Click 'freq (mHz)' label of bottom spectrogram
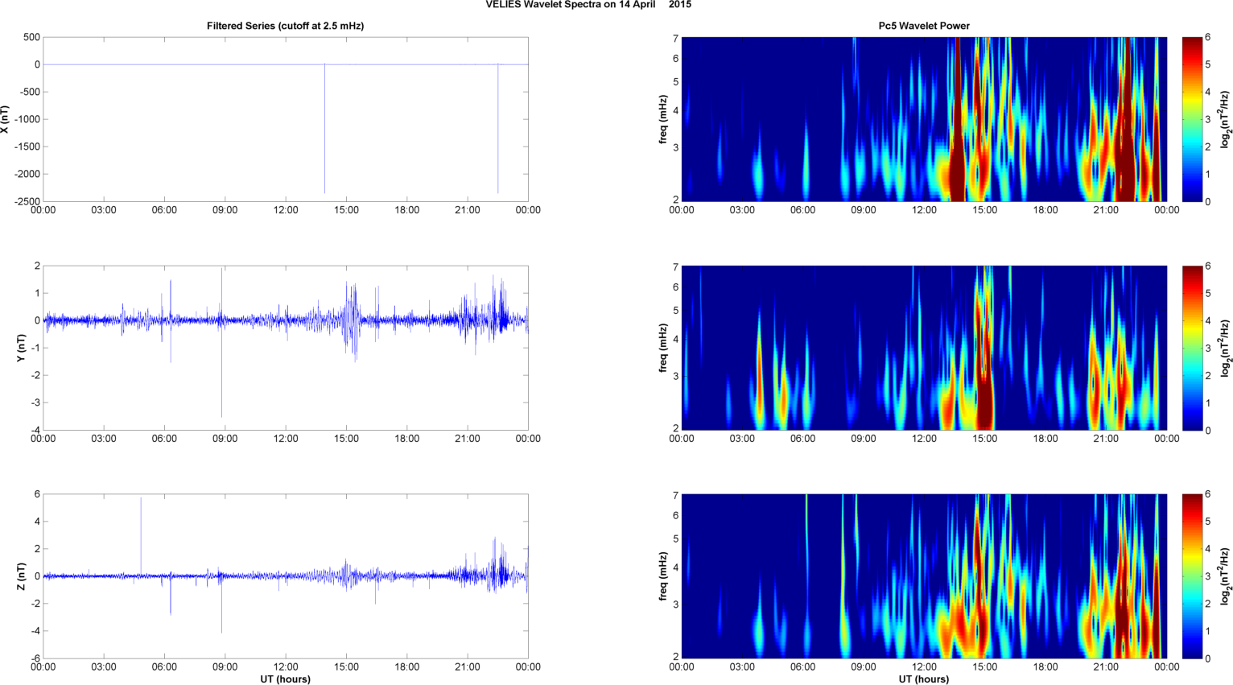This screenshot has height=685, width=1233. (662, 576)
